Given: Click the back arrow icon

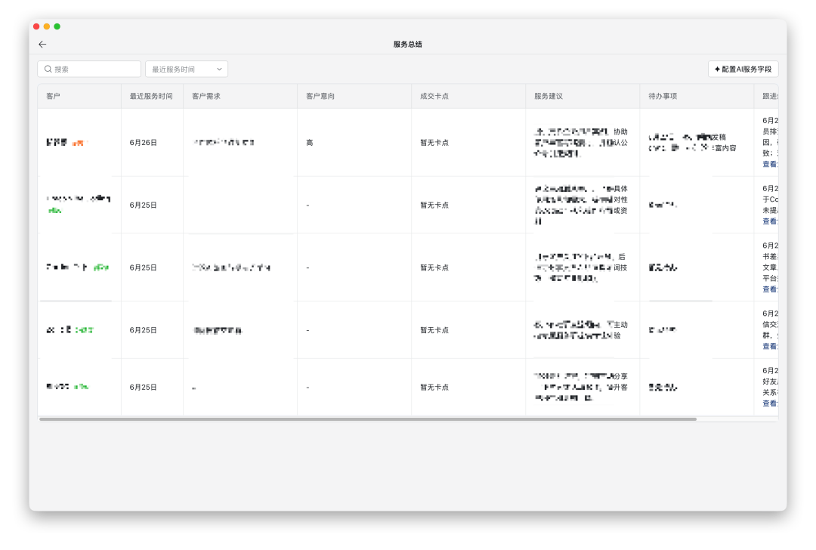Looking at the screenshot, I should tap(42, 45).
